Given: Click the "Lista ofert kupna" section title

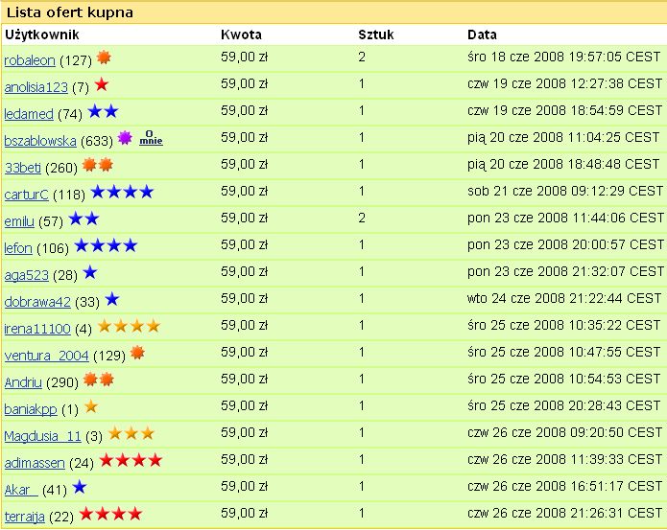Looking at the screenshot, I should [70, 12].
